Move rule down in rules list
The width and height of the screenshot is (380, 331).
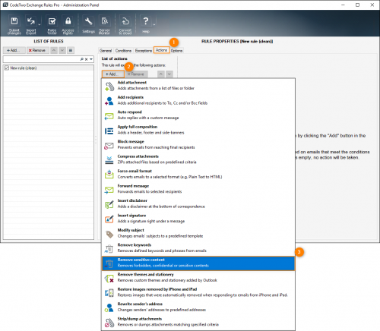62,50
